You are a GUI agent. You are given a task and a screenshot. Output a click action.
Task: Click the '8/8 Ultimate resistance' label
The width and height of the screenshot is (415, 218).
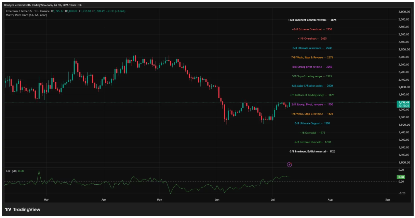pos(312,48)
